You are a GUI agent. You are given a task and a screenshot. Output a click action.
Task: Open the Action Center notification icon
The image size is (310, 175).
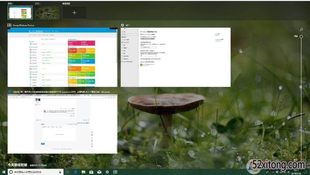coord(305,172)
